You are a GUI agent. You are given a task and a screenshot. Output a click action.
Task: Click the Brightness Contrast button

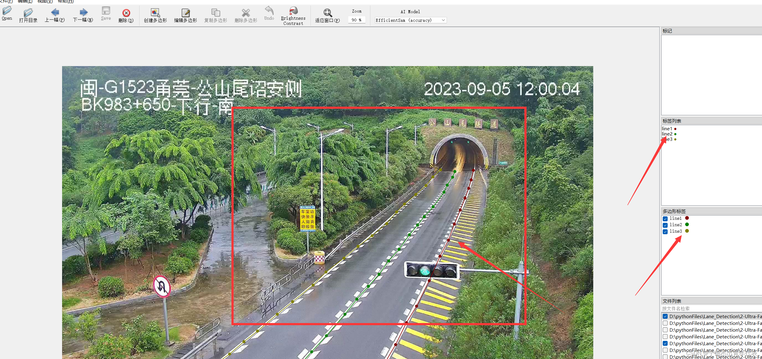click(293, 14)
